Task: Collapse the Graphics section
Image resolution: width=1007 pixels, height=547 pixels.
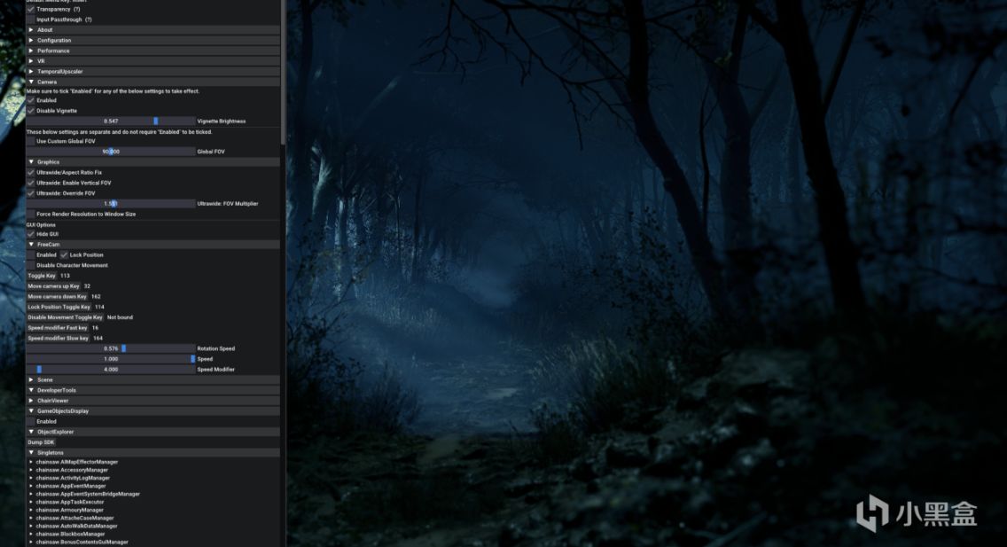Action: tap(152, 162)
